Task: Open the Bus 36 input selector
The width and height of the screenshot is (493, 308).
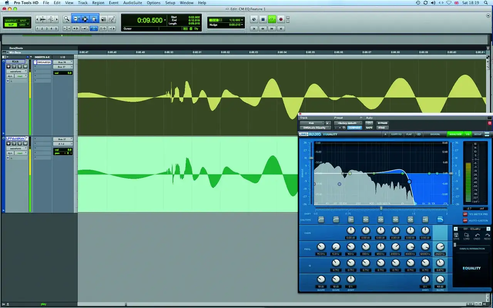Action: pos(63,62)
